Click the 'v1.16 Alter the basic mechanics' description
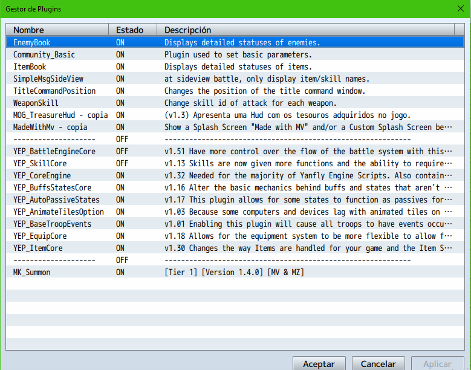This screenshot has height=370, width=471. tap(308, 187)
